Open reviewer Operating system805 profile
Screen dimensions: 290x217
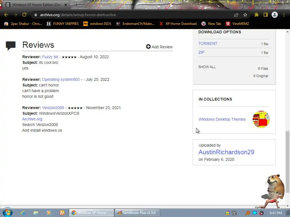point(61,79)
